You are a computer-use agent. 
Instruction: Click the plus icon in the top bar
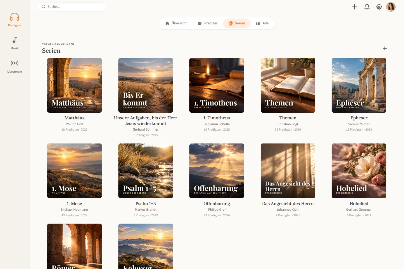coord(355,7)
